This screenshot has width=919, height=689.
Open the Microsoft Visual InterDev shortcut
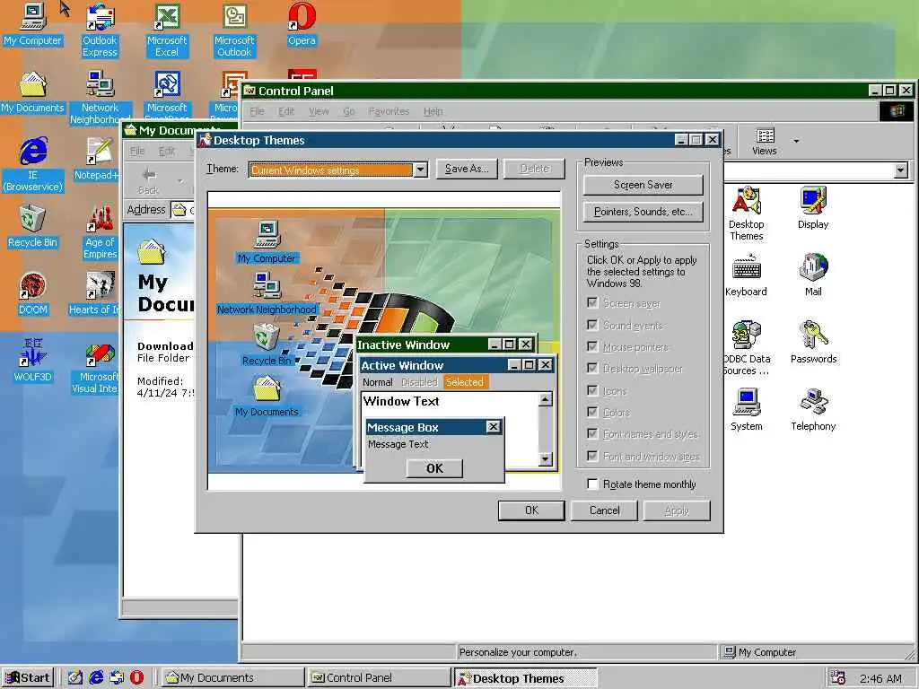97,367
